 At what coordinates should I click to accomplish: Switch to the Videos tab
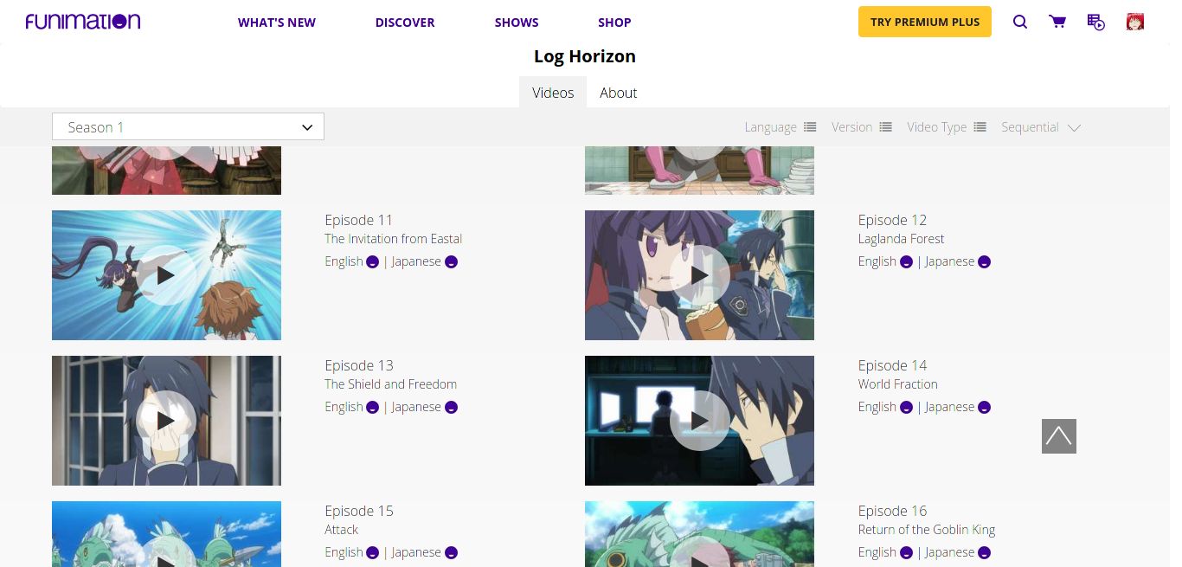click(x=553, y=93)
